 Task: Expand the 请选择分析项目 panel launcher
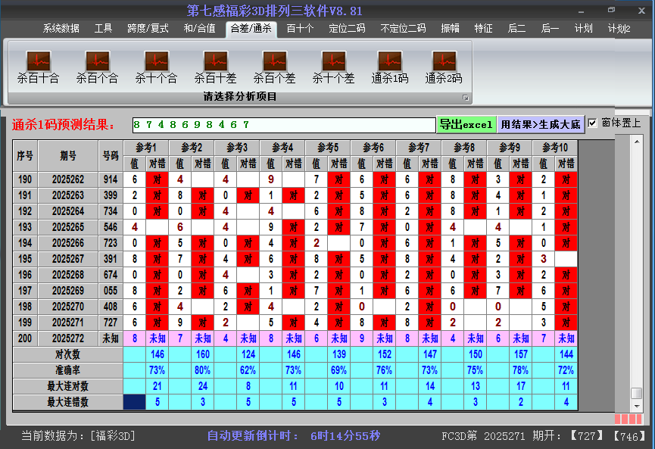tap(466, 98)
